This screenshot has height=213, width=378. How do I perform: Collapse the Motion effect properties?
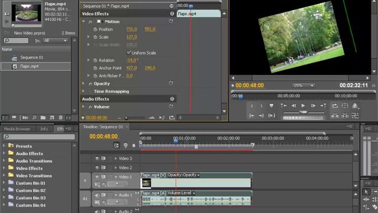coord(84,21)
